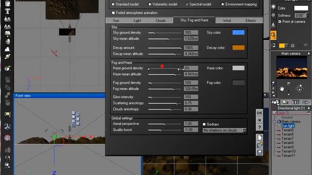
Task: Open the Sun light Color swatch
Action: (301, 8)
